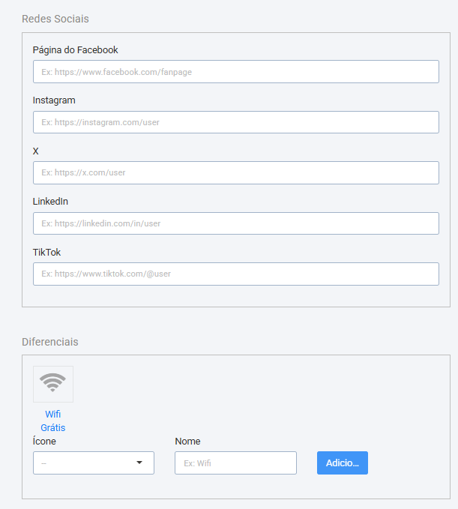The height and width of the screenshot is (509, 458).
Task: Click the TikTok URL input field
Action: pos(236,274)
